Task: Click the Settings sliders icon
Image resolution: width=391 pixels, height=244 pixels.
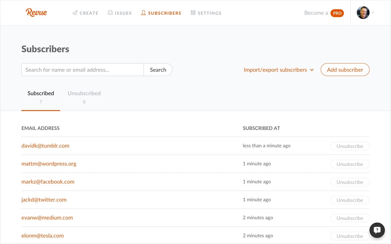Action: coord(193,13)
